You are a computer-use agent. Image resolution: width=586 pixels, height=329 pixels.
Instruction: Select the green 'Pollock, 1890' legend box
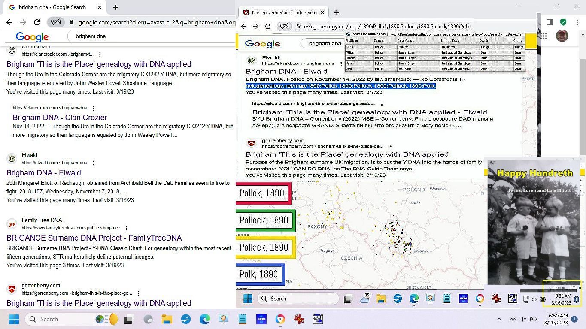coord(266,220)
